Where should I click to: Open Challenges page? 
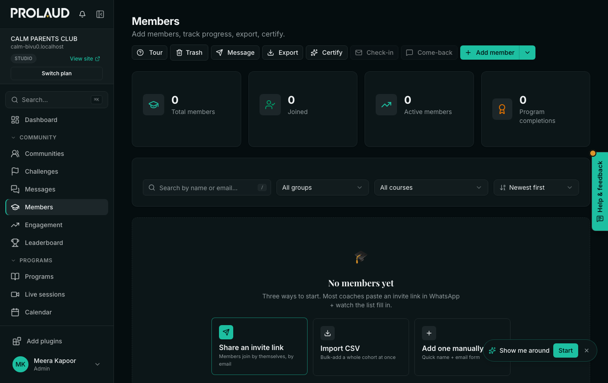pos(57,171)
